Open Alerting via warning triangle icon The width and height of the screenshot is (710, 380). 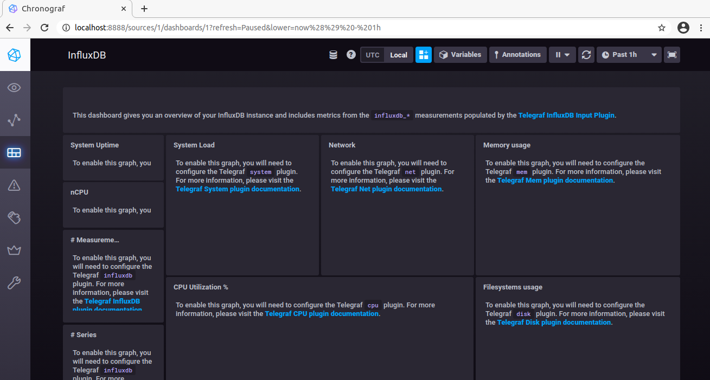pos(15,185)
